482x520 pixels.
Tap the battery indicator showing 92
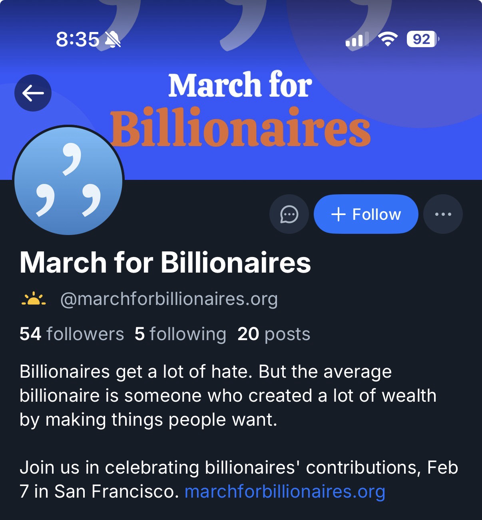(x=422, y=39)
